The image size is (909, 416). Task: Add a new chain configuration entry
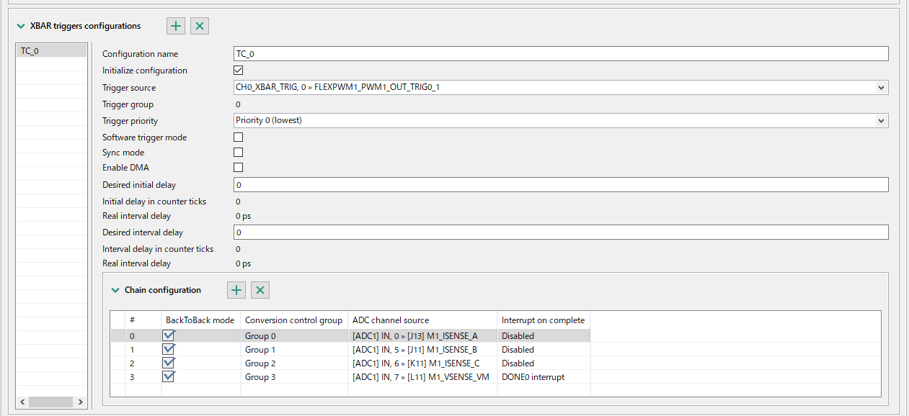click(236, 289)
